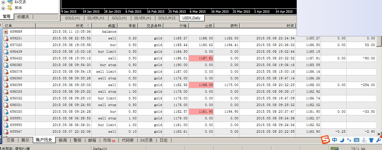Expand the 脚本 tree node
Viewport: 382px width, 150px height.
tap(3, 8)
